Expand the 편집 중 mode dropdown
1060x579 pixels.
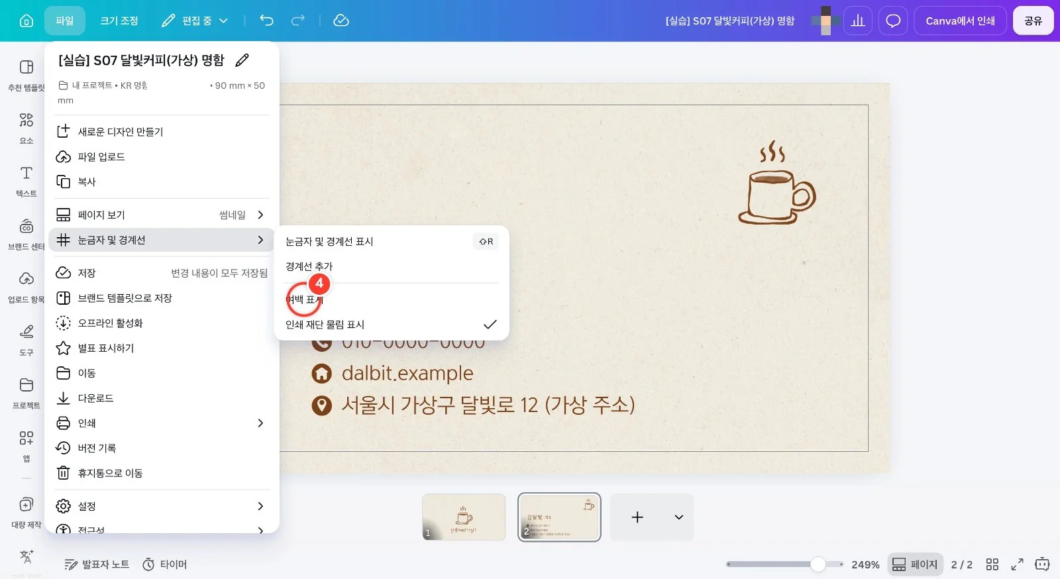click(x=195, y=21)
